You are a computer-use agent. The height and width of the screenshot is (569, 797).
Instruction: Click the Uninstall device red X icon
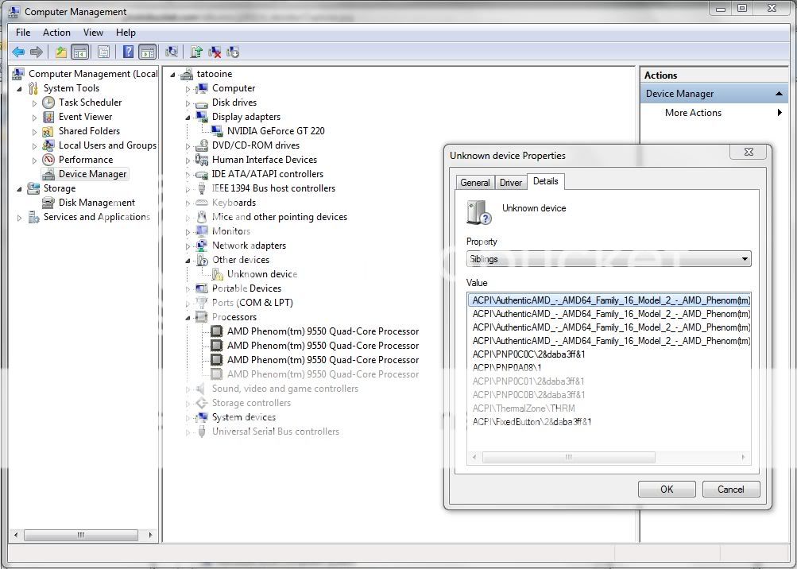coord(215,52)
